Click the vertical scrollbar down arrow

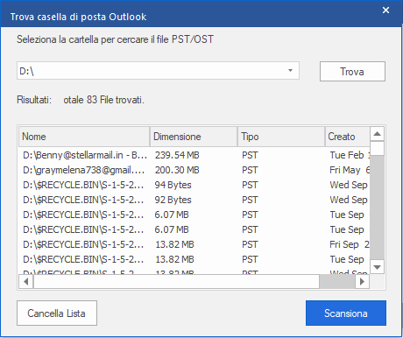click(377, 267)
